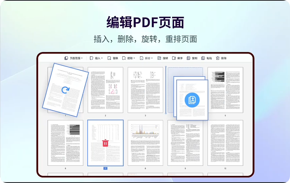Click the 删除 delete trash icon in toolbar

point(217,58)
